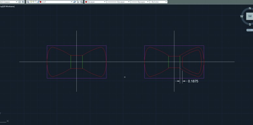Click the Layer States Manager icon

pos(81,2)
